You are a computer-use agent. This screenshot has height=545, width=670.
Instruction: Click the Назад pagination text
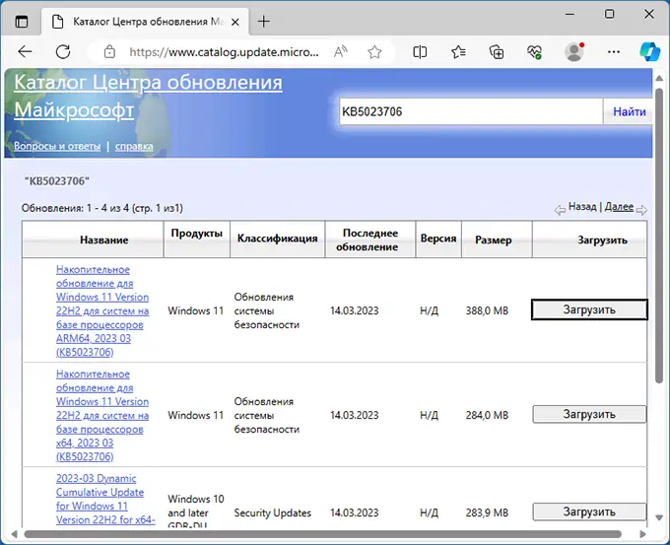point(582,207)
